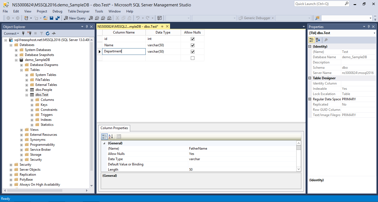
Task: Select the Column Properties tab
Action: click(114, 128)
